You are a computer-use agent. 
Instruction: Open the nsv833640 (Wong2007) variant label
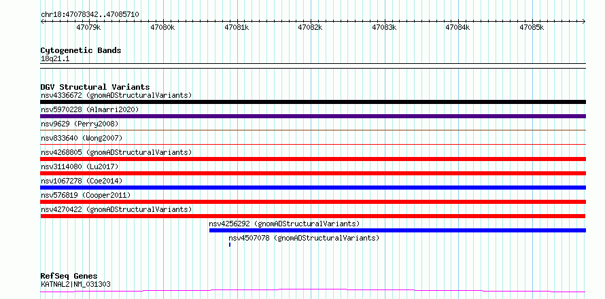point(82,138)
